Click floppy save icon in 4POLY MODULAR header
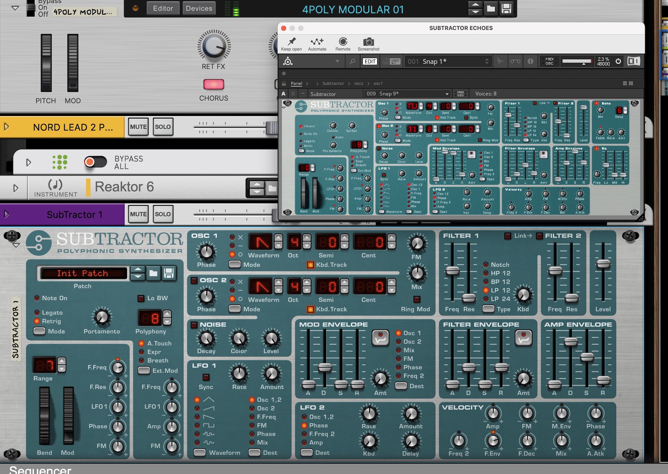The width and height of the screenshot is (668, 474). (x=506, y=9)
